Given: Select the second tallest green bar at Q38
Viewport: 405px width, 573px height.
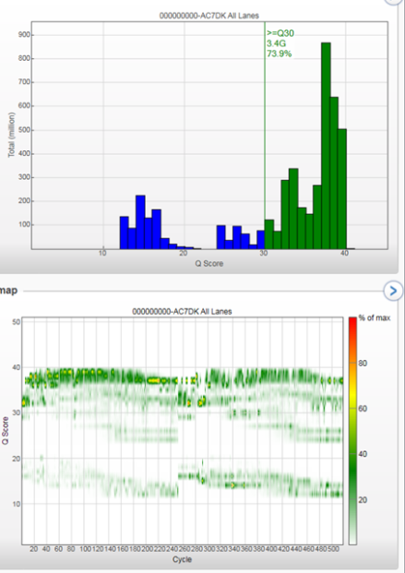Looking at the screenshot, I should pyautogui.click(x=334, y=173).
